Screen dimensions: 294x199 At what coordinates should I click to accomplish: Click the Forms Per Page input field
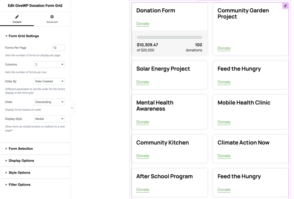[x=58, y=48]
